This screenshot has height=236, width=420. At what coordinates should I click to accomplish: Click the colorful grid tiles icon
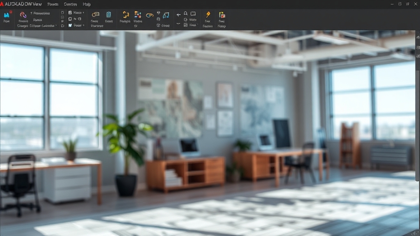pos(138,15)
